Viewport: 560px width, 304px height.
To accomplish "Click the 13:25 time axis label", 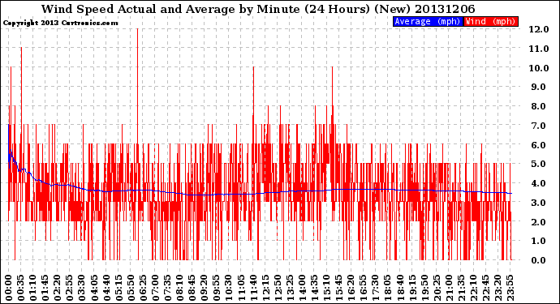I will pyautogui.click(x=289, y=288).
